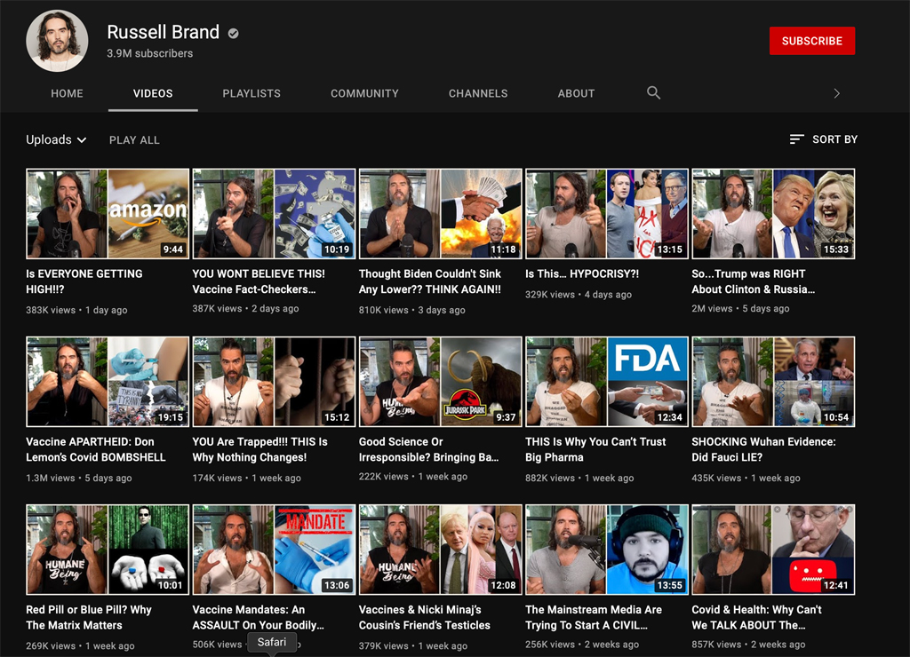Click the '3.9M subscribers' count text
Viewport: 910px width, 657px height.
point(149,53)
